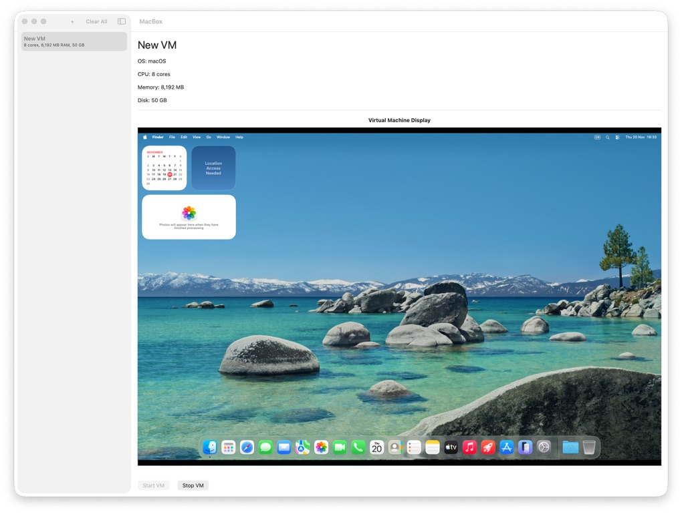
Task: Click Stop VM to shut down the machine
Action: point(193,485)
